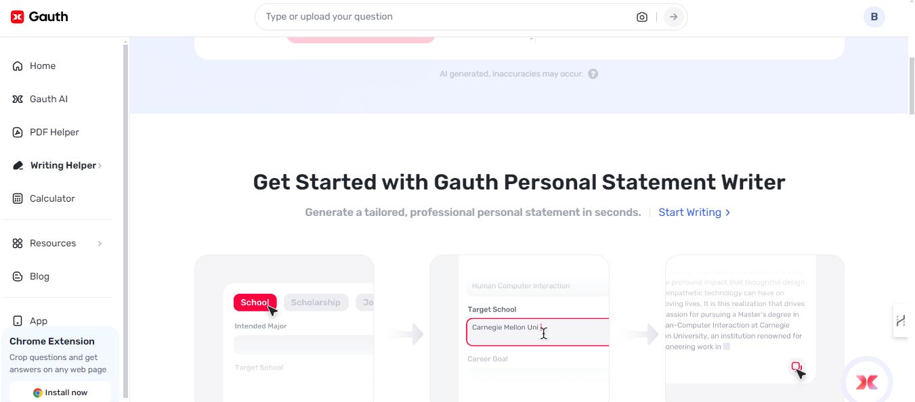The image size is (915, 402).
Task: Open PDF Helper from sidebar
Action: [54, 132]
